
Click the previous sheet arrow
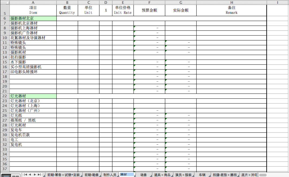[30, 175]
